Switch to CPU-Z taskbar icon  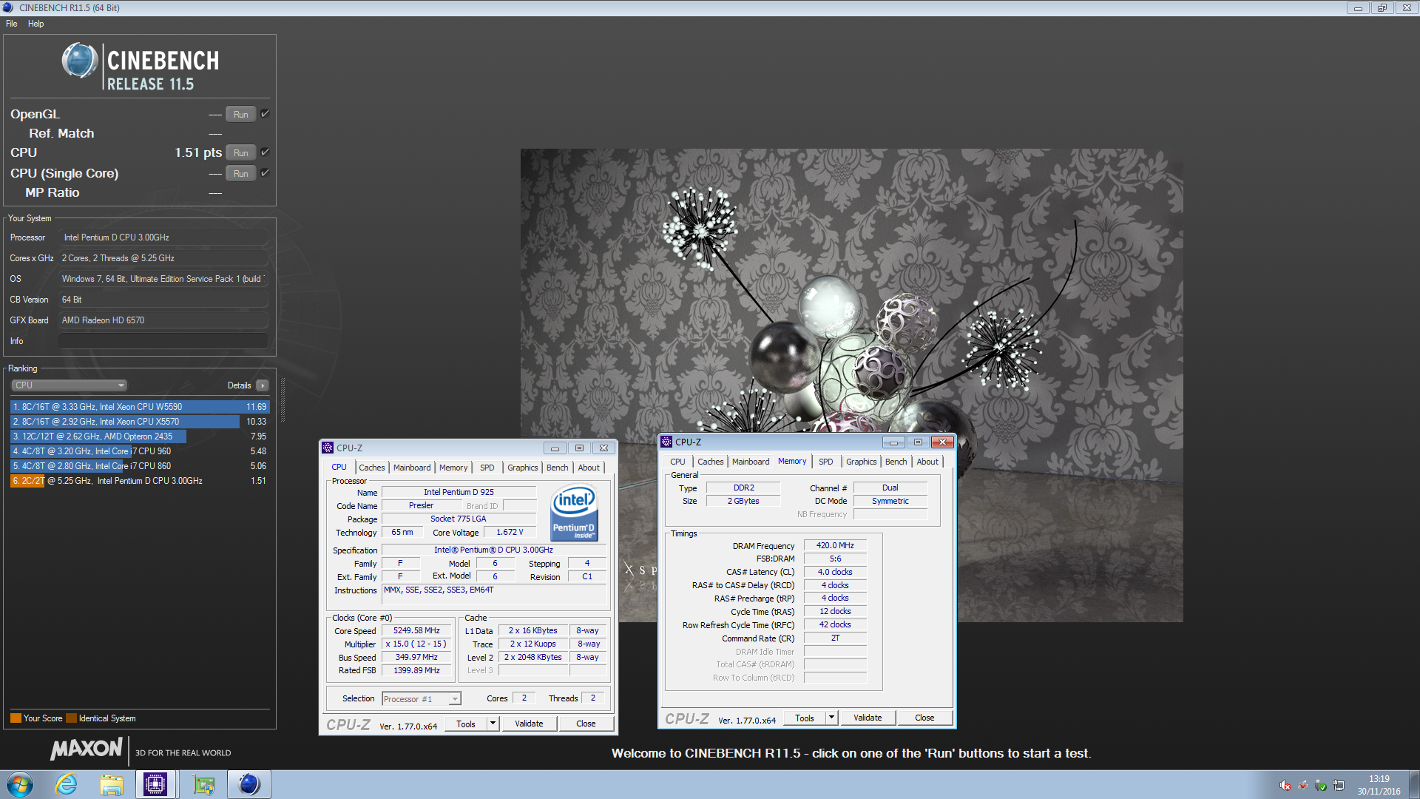pos(155,784)
